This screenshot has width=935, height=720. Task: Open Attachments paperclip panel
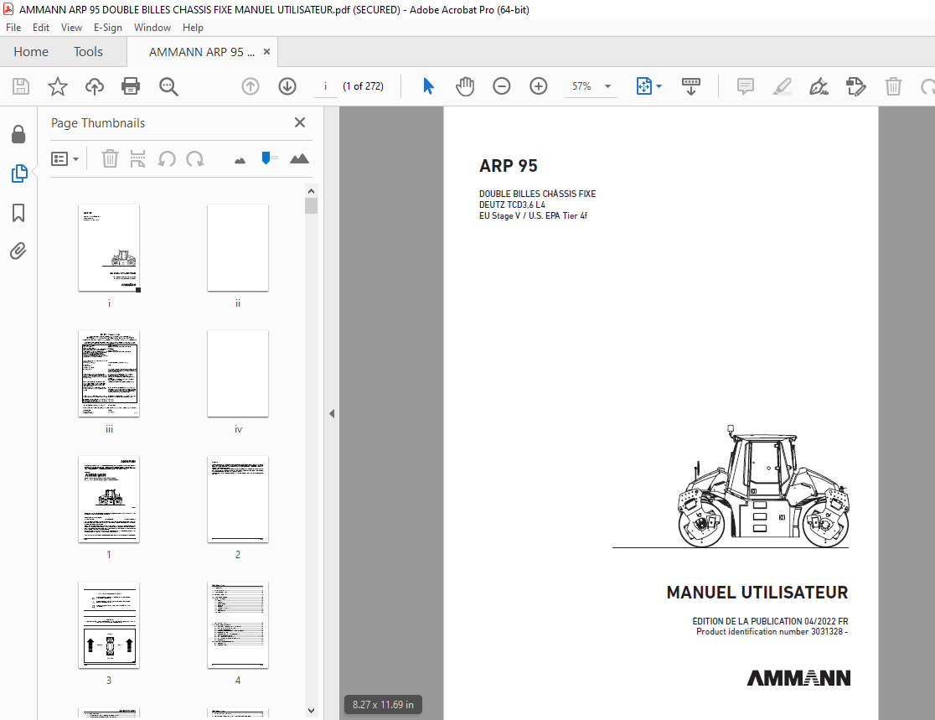pos(18,251)
